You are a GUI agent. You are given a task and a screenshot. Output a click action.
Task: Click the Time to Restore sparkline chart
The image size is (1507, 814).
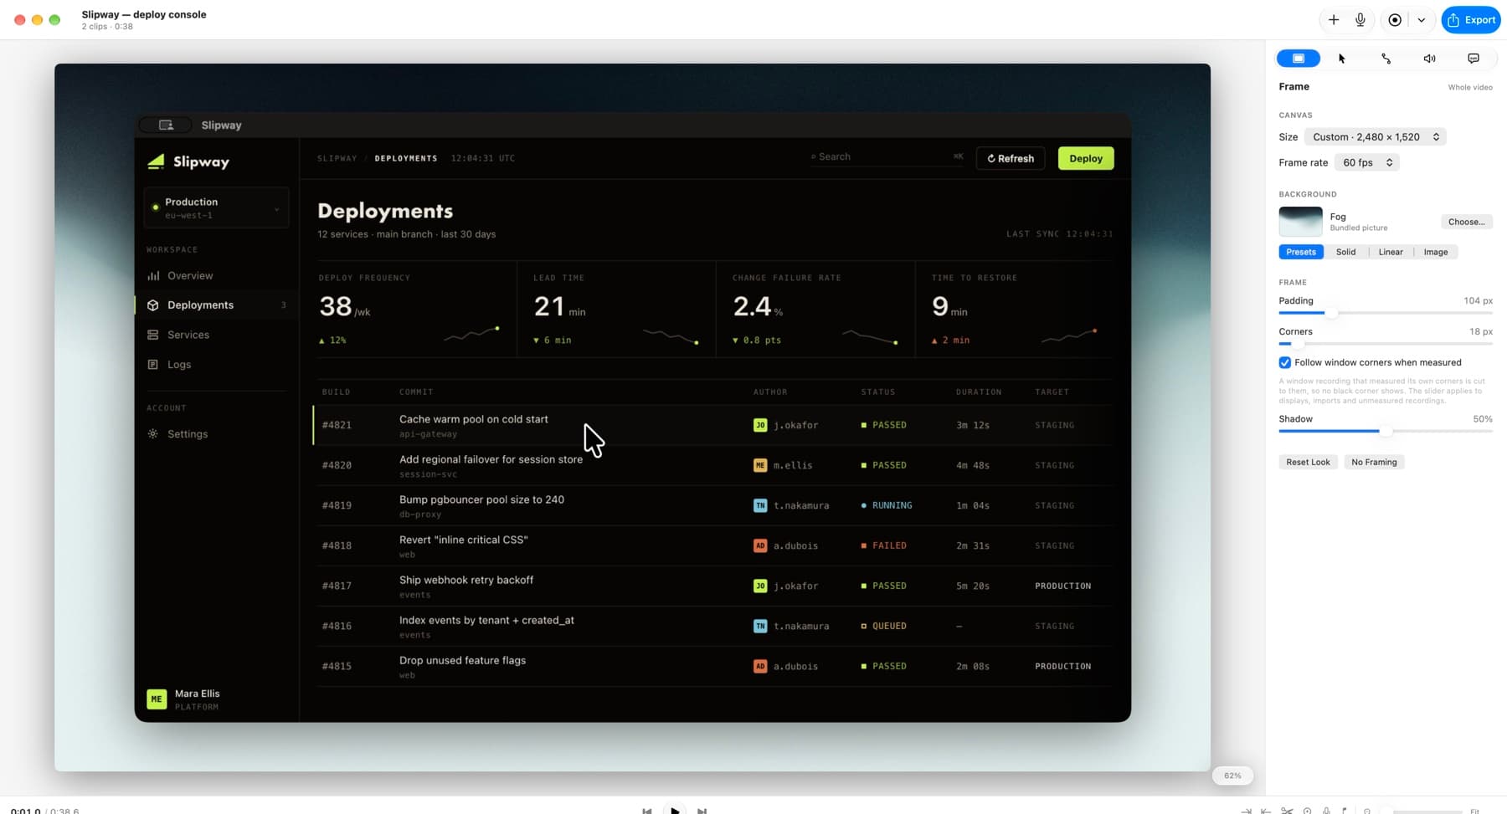pyautogui.click(x=1069, y=336)
